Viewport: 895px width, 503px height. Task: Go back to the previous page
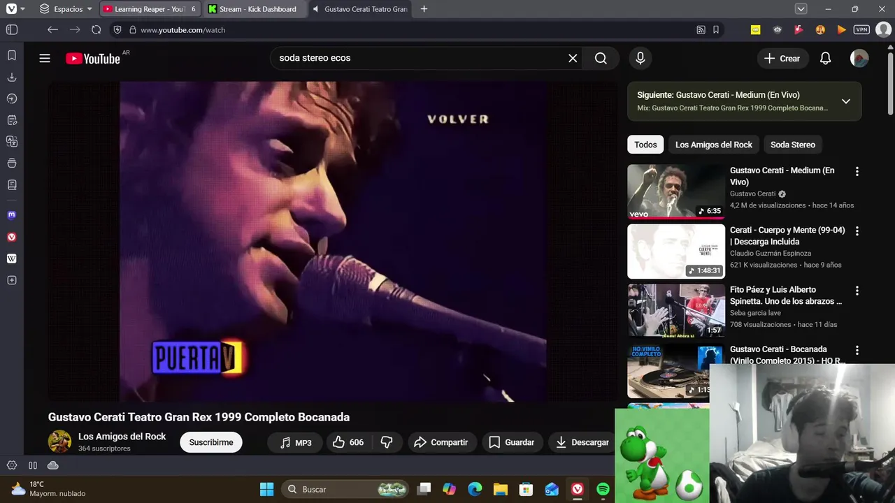pos(52,30)
